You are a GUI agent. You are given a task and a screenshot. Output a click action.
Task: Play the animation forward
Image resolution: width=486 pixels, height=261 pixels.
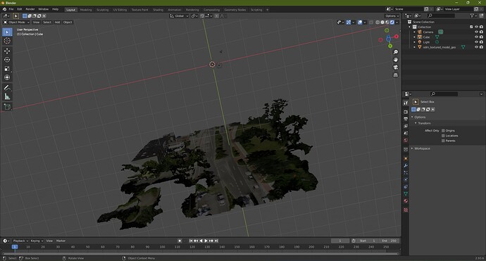tap(206, 241)
